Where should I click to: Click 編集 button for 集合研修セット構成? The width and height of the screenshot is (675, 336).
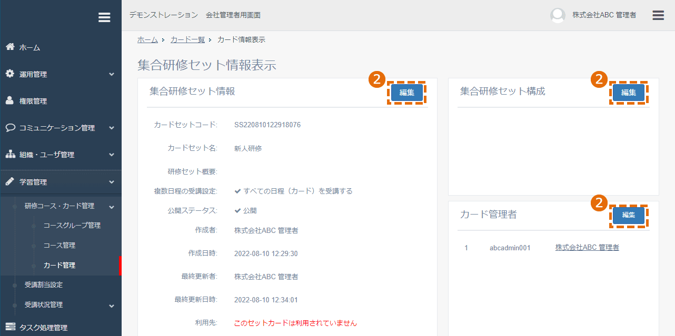[629, 93]
